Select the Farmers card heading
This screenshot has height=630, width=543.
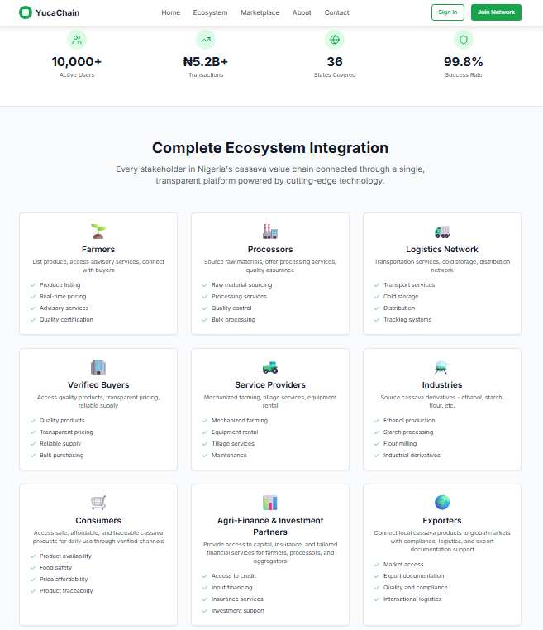pyautogui.click(x=98, y=249)
